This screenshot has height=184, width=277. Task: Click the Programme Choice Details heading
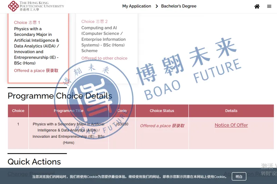(x=60, y=96)
